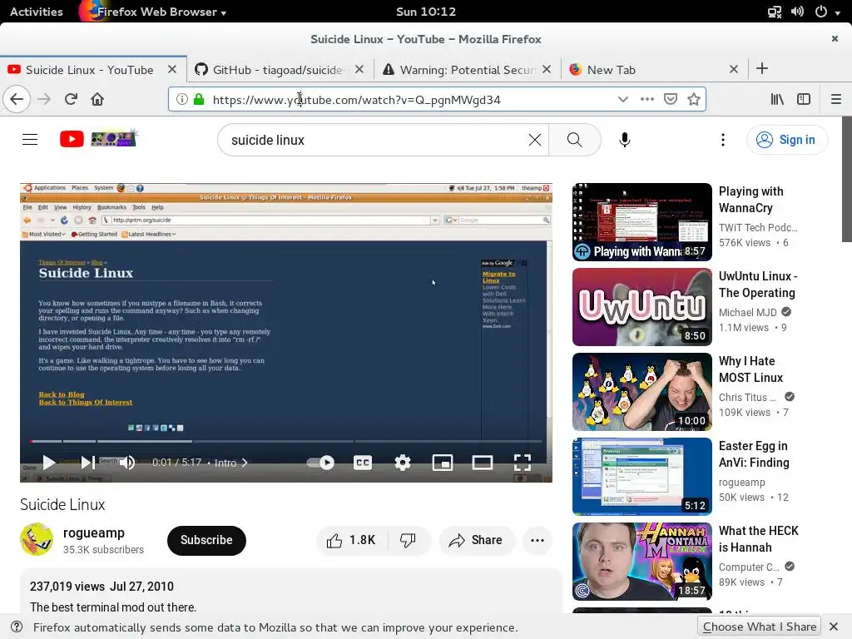Play the Suicide Linux video
Viewport: 852px width, 639px height.
tap(49, 463)
